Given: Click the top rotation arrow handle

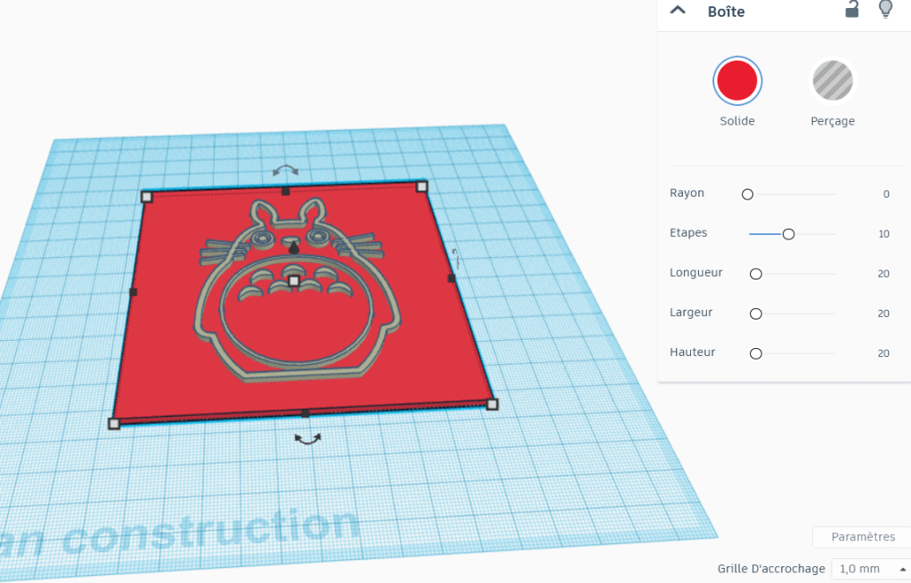Looking at the screenshot, I should [x=286, y=170].
